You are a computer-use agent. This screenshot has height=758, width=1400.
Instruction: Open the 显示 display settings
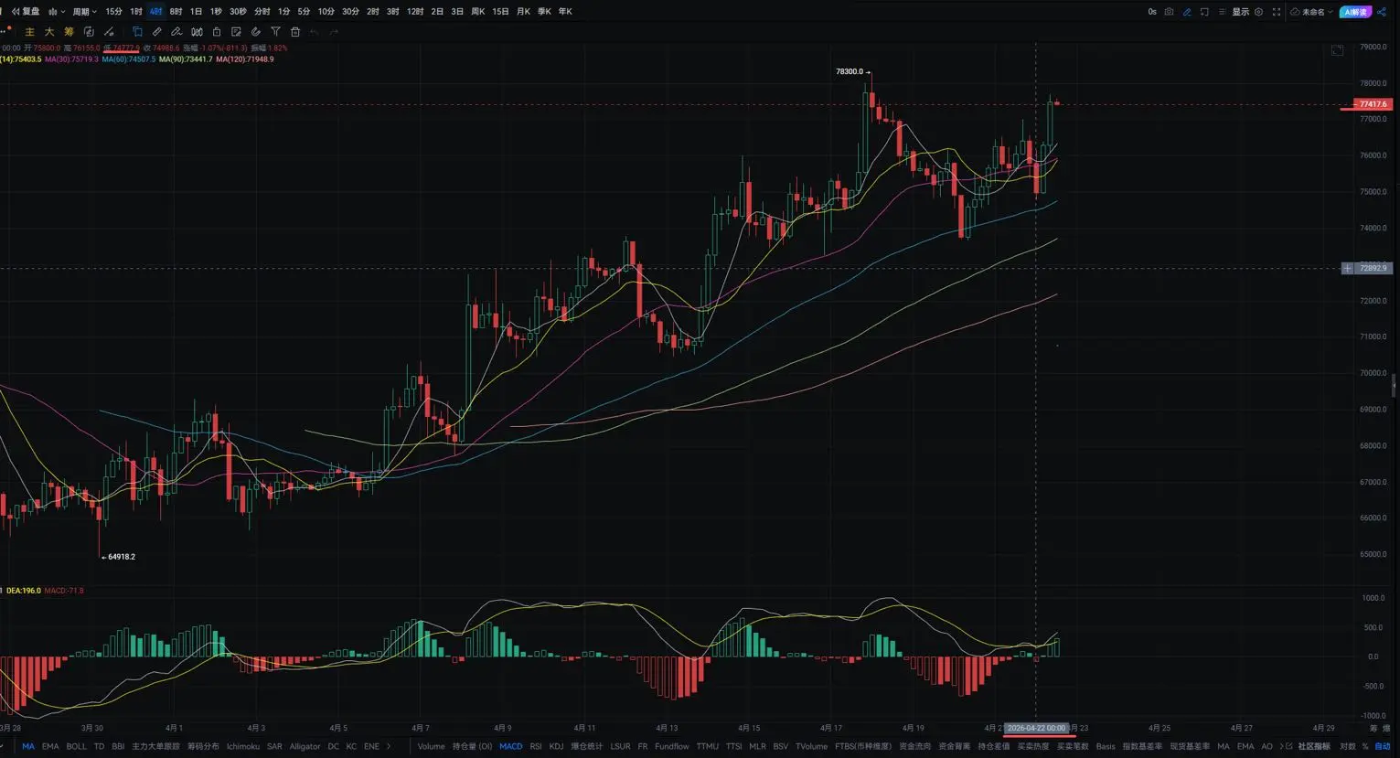tap(1241, 12)
